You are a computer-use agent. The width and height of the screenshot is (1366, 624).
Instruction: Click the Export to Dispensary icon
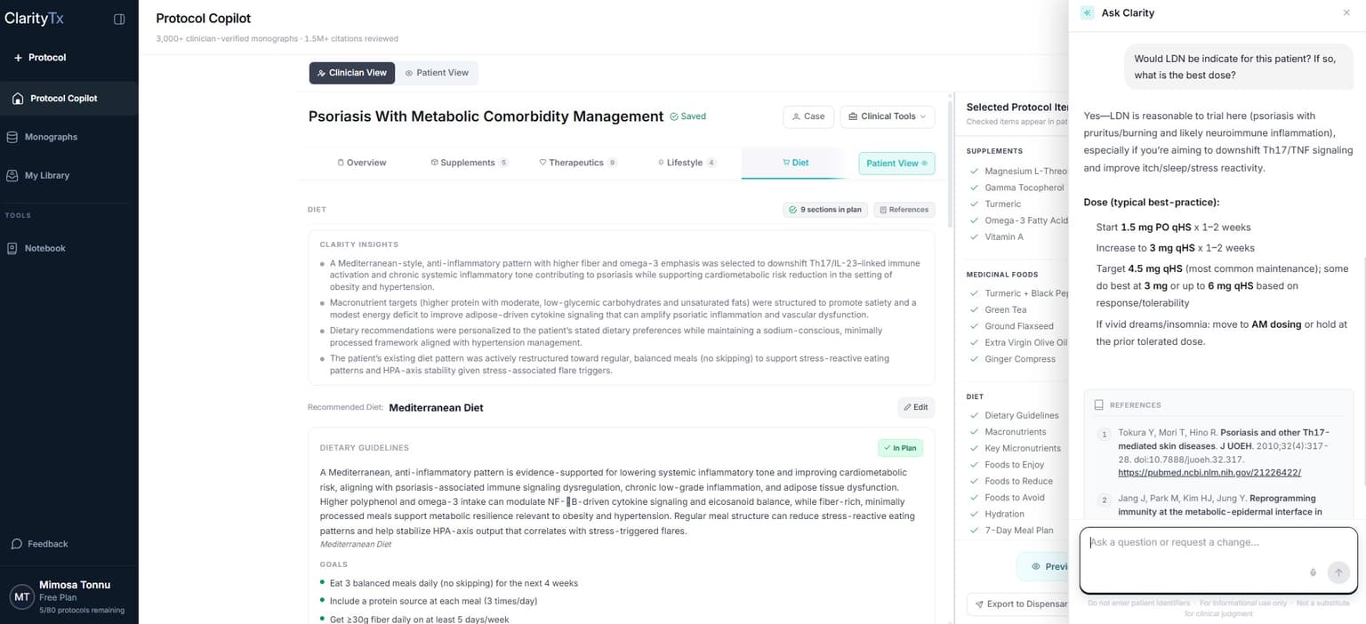coord(979,604)
